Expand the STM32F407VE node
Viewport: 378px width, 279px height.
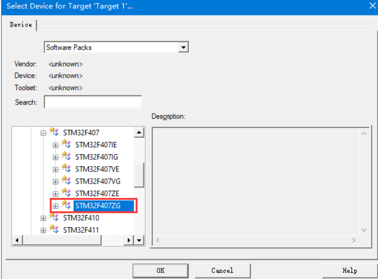pyautogui.click(x=55, y=169)
